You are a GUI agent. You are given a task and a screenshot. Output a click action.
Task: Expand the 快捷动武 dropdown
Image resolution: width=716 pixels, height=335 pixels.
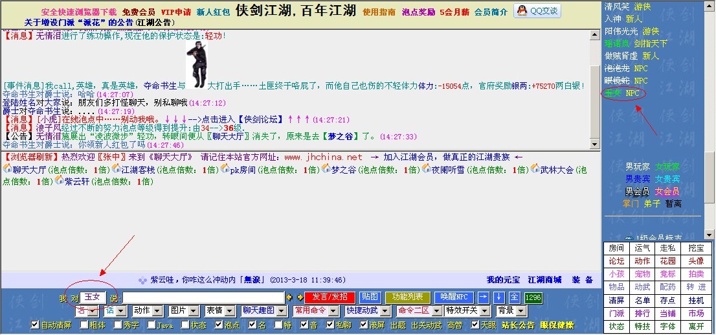click(368, 311)
